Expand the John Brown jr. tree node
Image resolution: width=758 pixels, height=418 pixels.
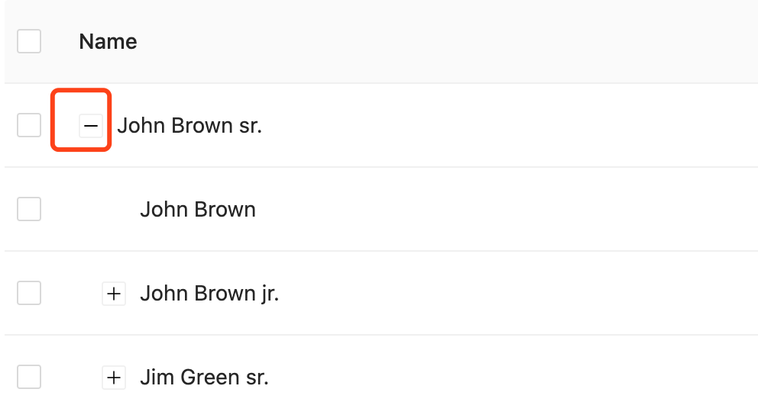click(114, 294)
